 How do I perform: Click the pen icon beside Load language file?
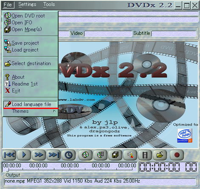point(8,104)
